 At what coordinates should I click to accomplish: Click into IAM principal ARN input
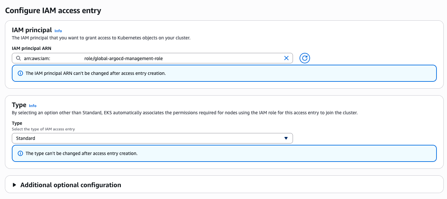tap(152, 58)
